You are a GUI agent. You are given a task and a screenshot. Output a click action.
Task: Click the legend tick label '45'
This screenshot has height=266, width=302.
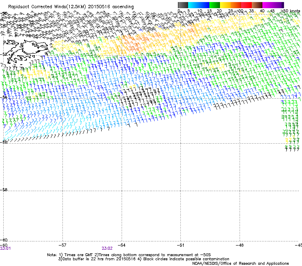(272, 11)
